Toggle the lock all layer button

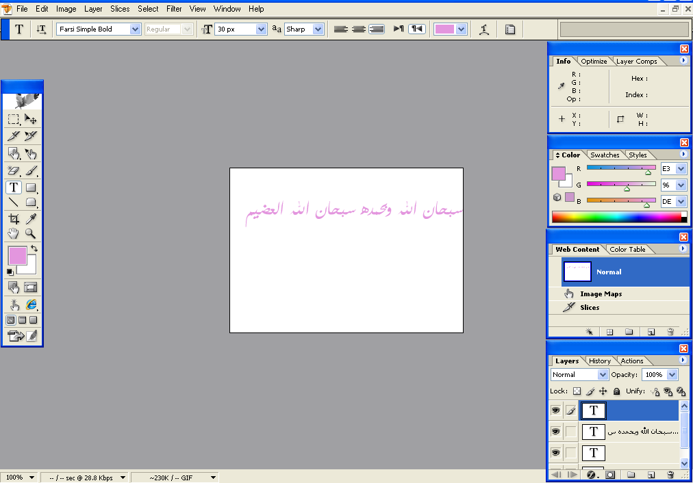pos(616,391)
